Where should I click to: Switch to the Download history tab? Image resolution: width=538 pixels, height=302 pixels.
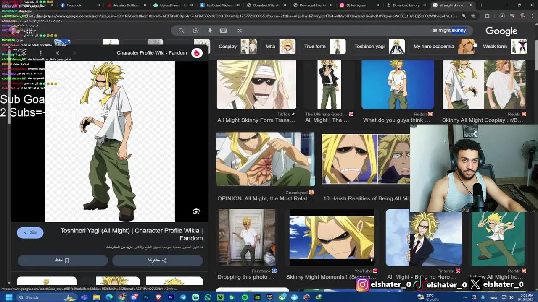tap(406, 5)
